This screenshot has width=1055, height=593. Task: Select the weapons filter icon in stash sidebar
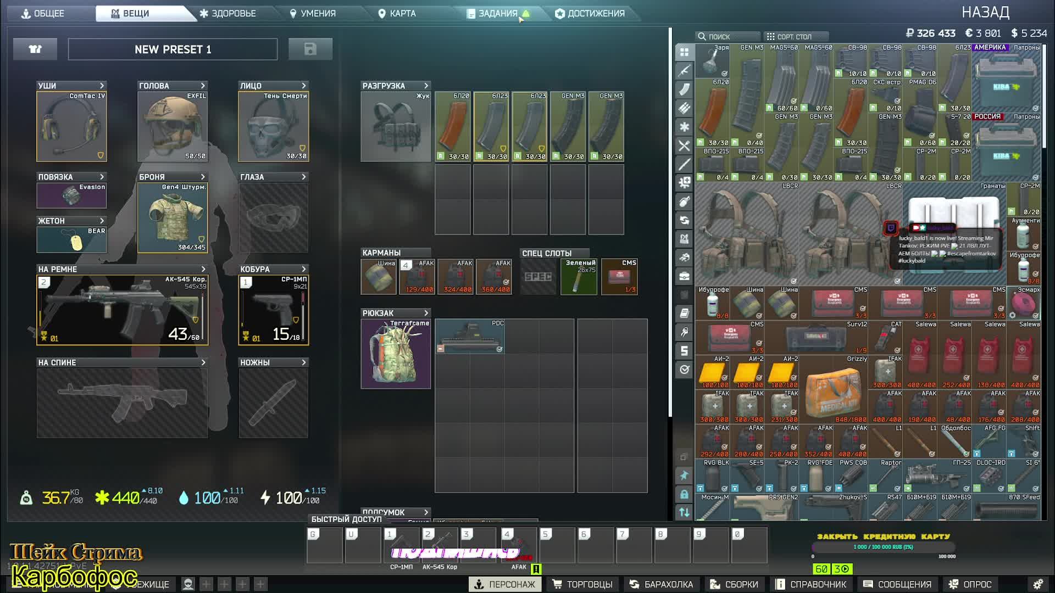(x=684, y=71)
